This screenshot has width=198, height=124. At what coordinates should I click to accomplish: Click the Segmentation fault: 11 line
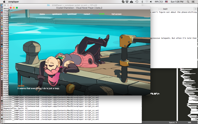15,108
